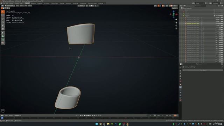
Task: Switch perspective/orthographic view gizmo
Action: [x=176, y=29]
